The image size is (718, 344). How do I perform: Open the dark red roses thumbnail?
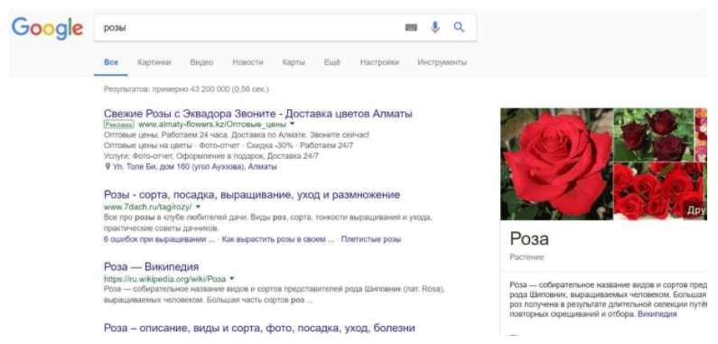coord(654,135)
